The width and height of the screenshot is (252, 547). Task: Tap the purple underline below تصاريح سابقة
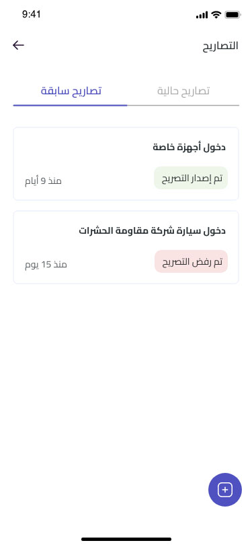coord(70,105)
